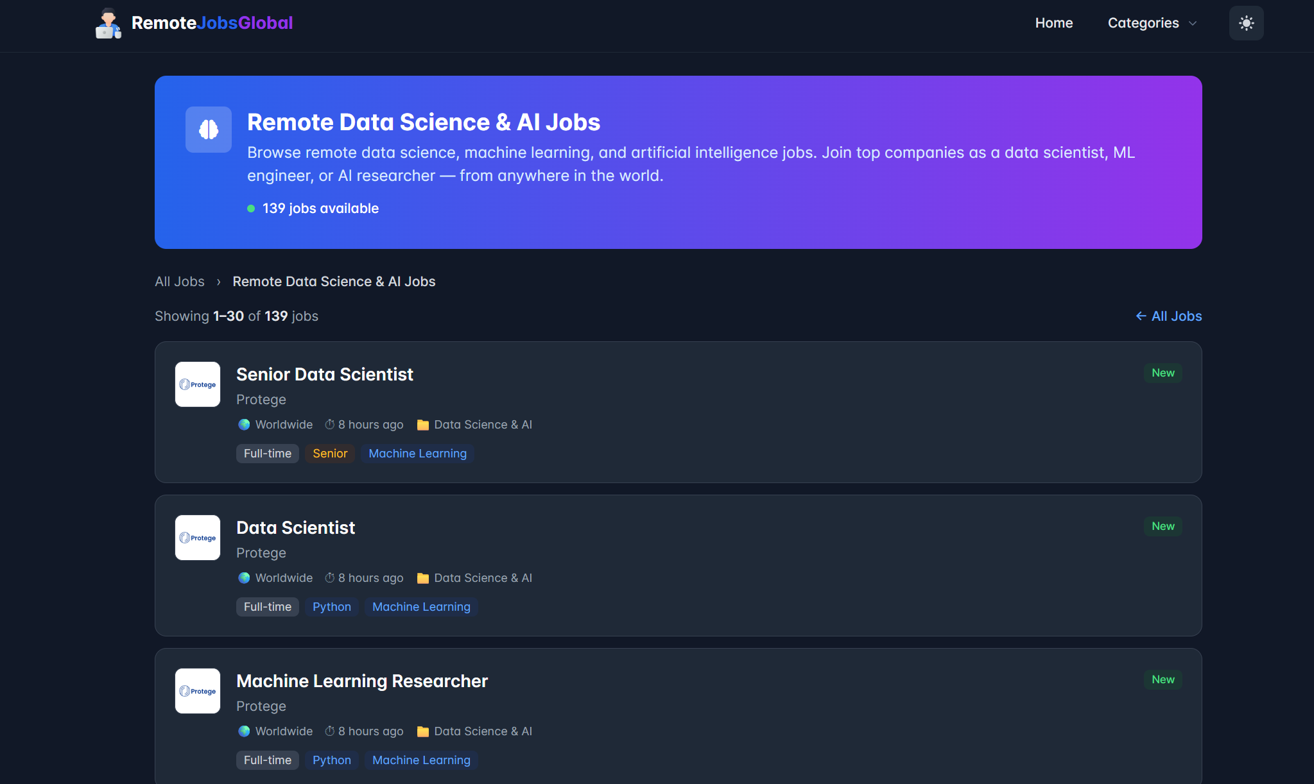Click Protege logo on Machine Learning Researcher card
Viewport: 1314px width, 784px height.
[x=198, y=691]
